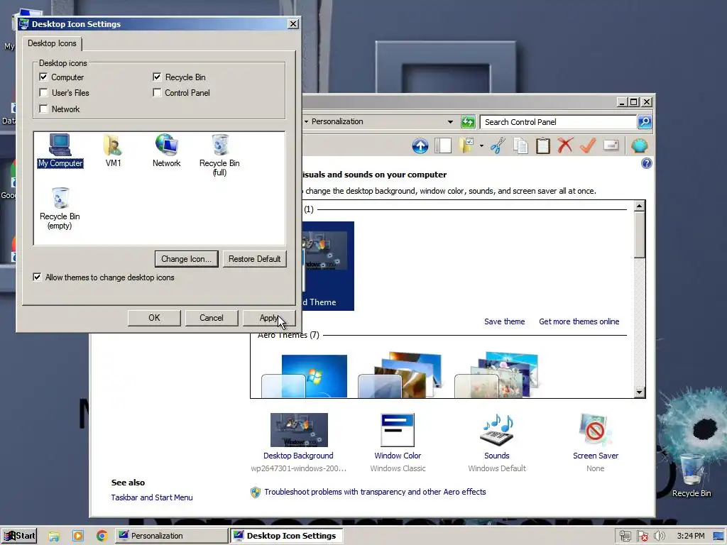Click the Save theme link

point(505,321)
